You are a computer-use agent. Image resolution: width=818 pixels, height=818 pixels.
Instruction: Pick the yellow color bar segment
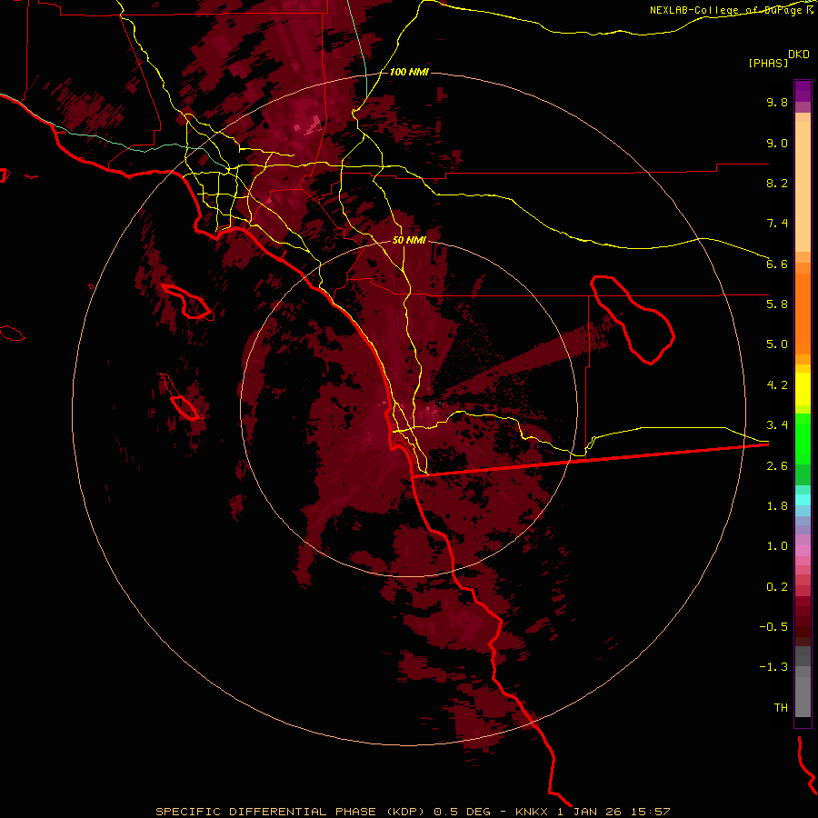(803, 389)
